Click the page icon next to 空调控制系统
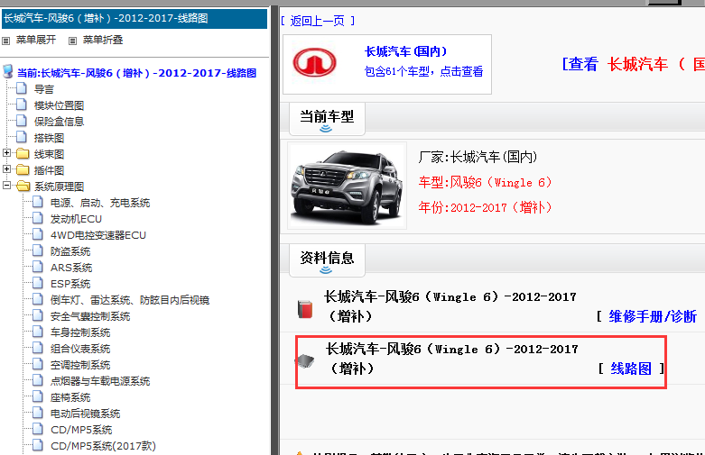 (x=38, y=364)
